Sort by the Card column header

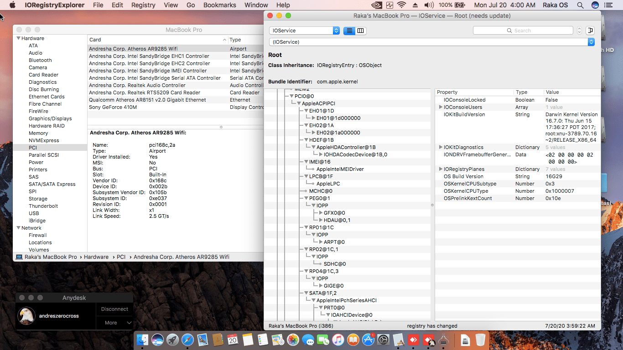click(x=157, y=40)
